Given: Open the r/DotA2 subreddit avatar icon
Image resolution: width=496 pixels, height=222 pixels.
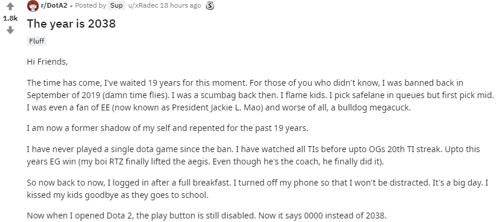Looking at the screenshot, I should pos(33,6).
